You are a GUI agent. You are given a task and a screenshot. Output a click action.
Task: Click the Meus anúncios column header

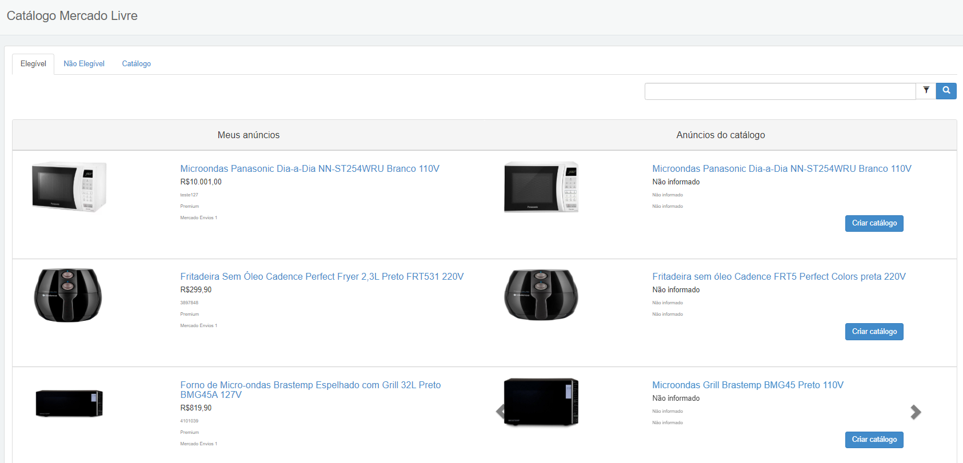249,135
